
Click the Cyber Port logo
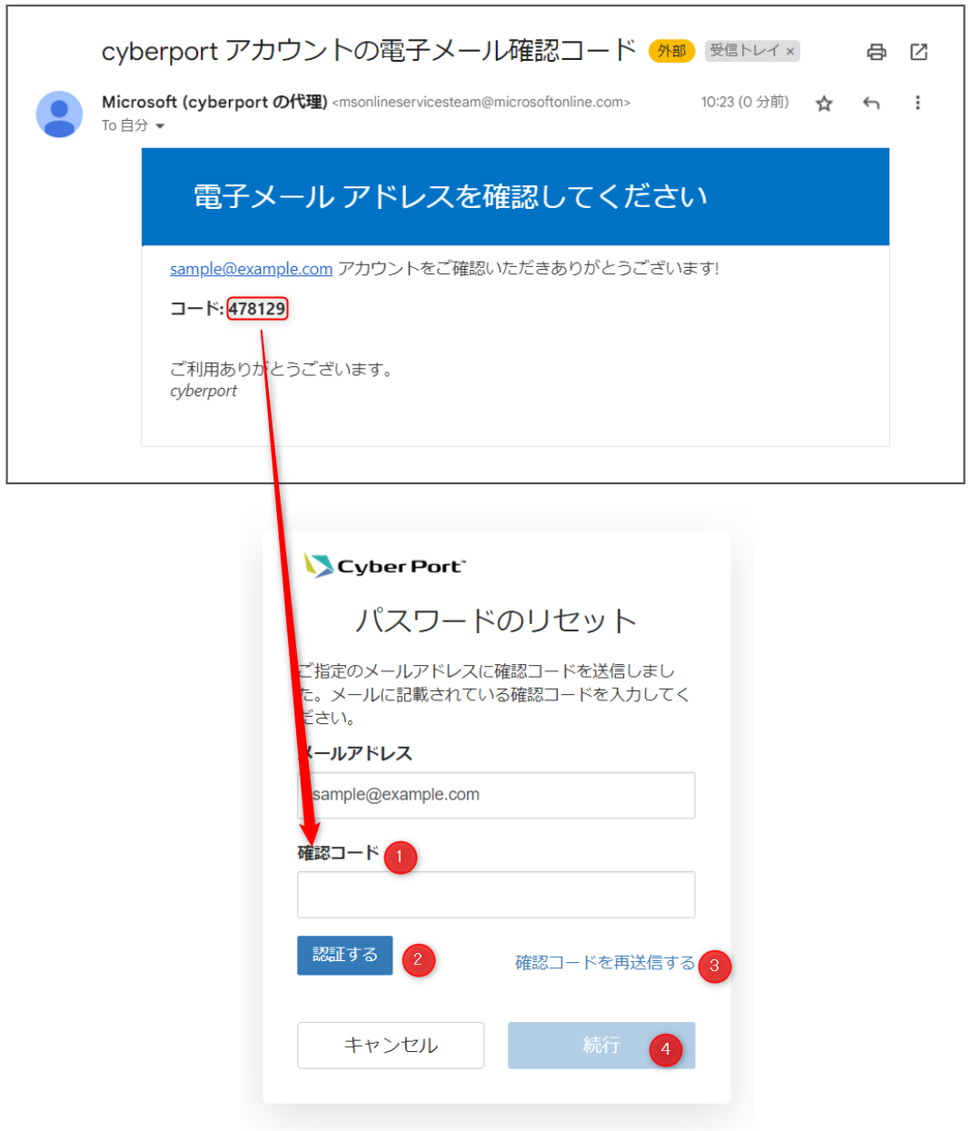pos(384,566)
